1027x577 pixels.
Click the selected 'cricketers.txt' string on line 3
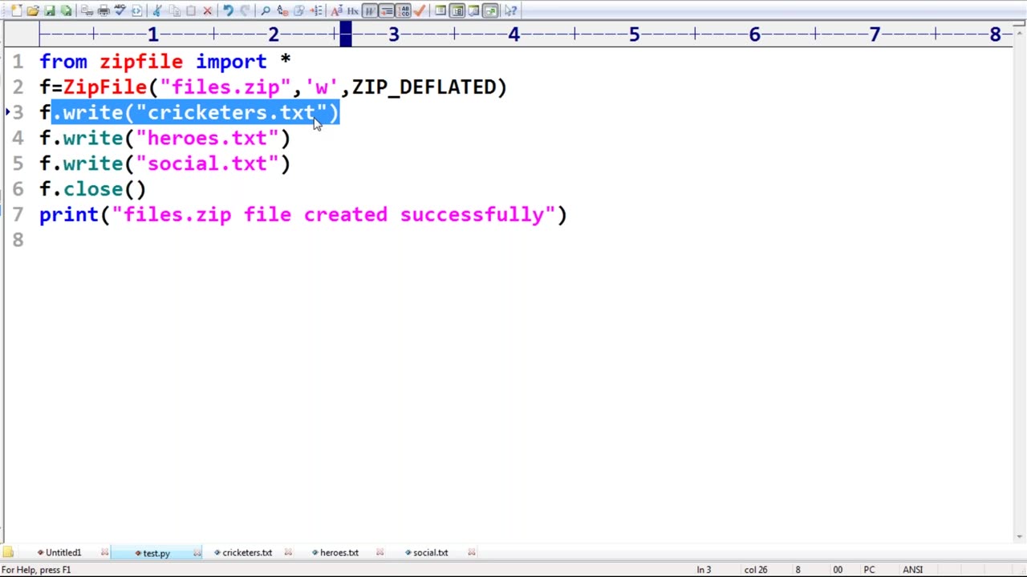[x=232, y=113]
